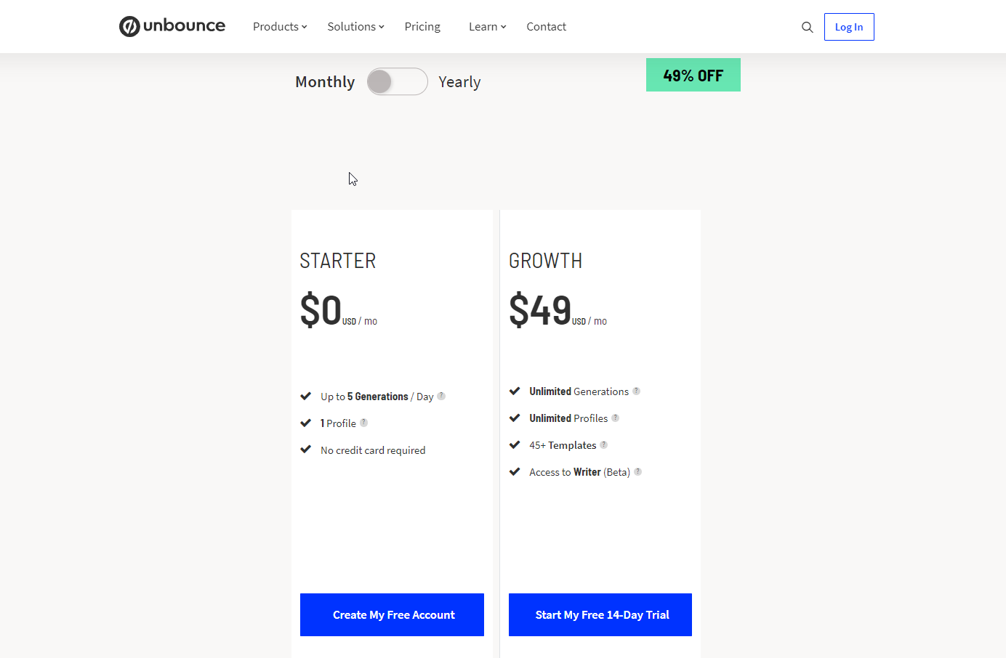Click the Log In button

pos(849,26)
